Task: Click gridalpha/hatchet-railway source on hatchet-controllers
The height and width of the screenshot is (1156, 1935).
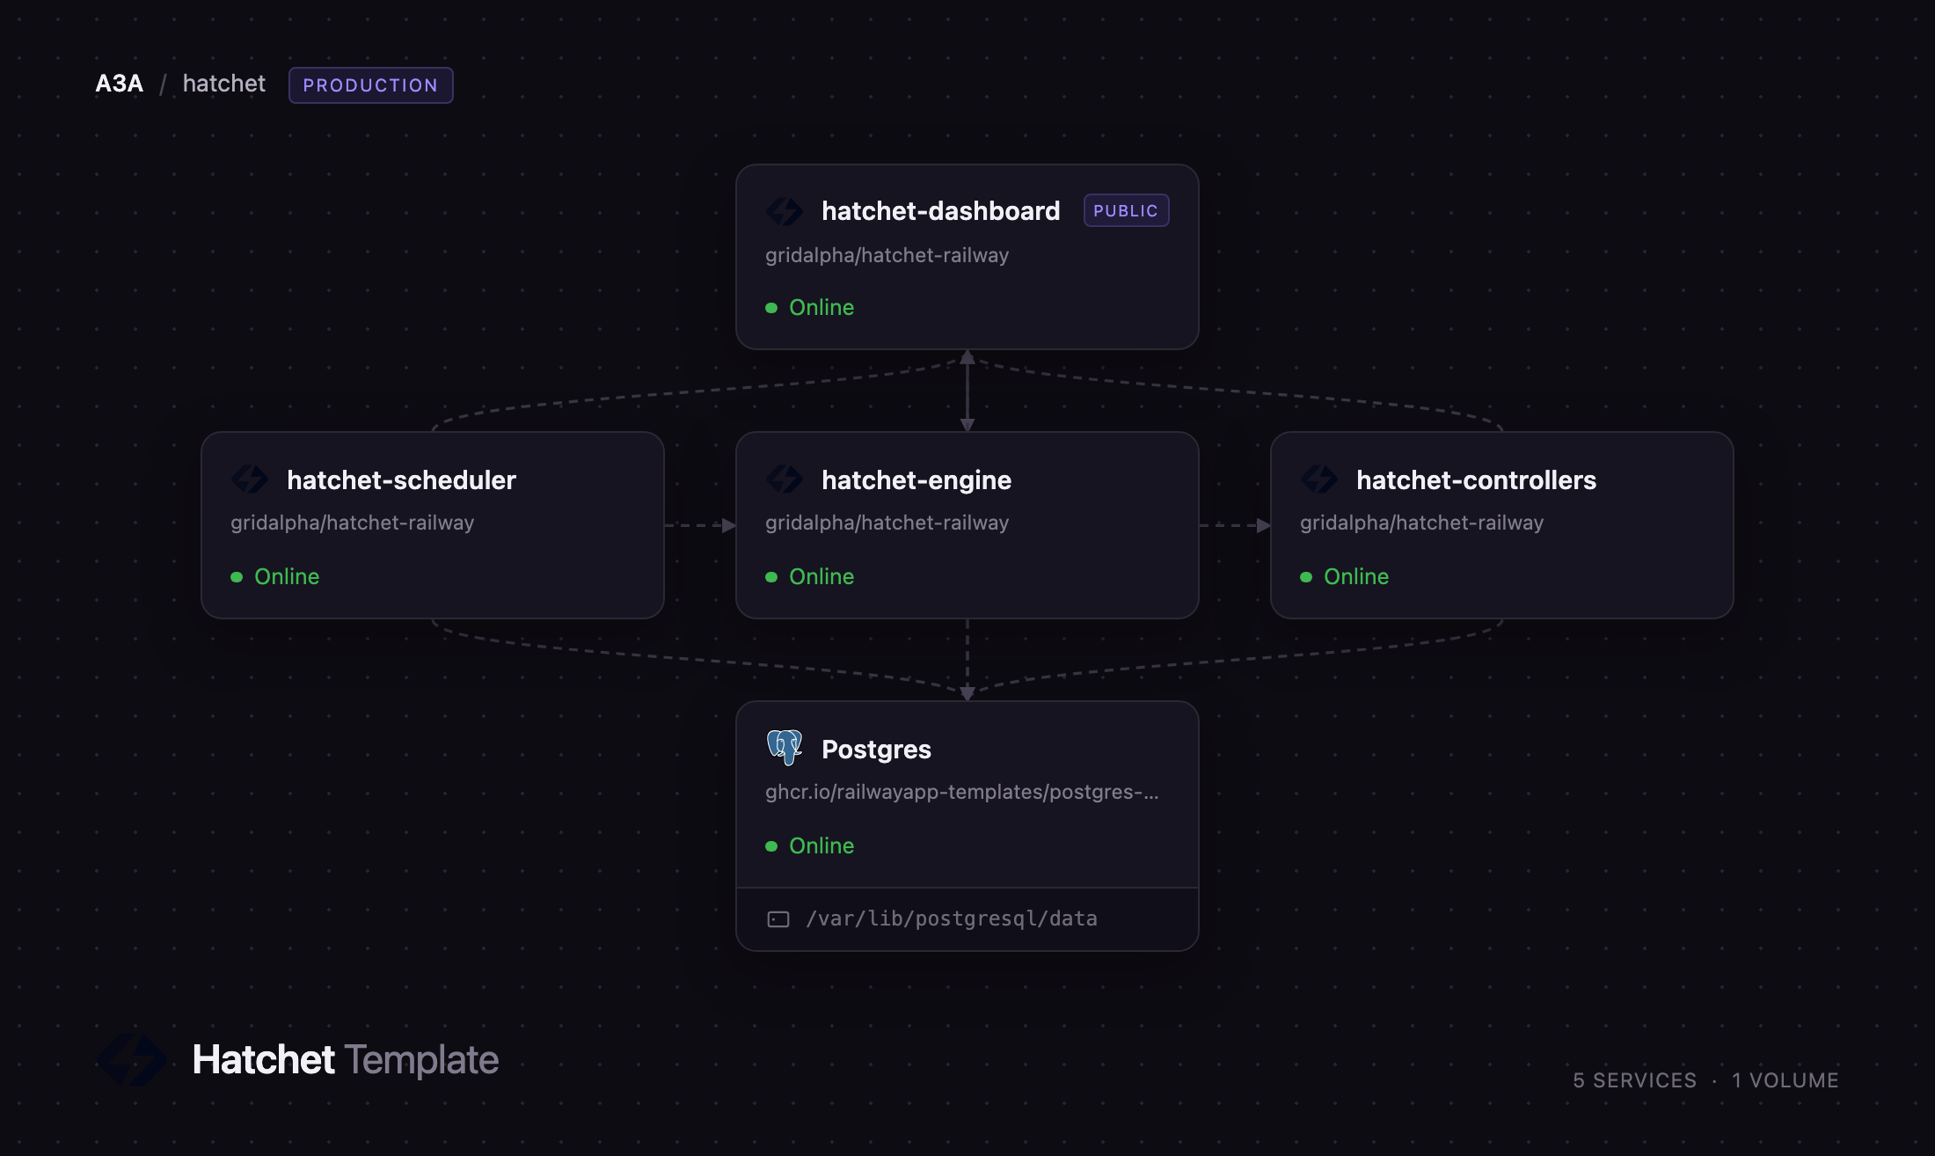Action: (x=1421, y=523)
